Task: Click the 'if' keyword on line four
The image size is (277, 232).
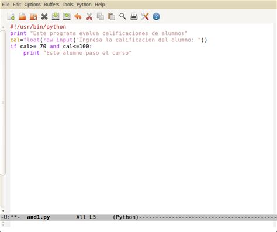Action: 13,47
